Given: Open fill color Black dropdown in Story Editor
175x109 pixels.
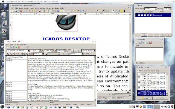Looking at the screenshot, I should tap(77, 54).
